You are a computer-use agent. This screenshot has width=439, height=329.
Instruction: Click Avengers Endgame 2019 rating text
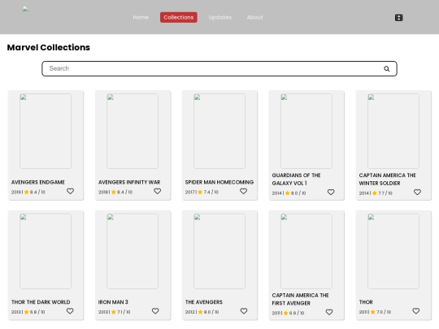28,193
